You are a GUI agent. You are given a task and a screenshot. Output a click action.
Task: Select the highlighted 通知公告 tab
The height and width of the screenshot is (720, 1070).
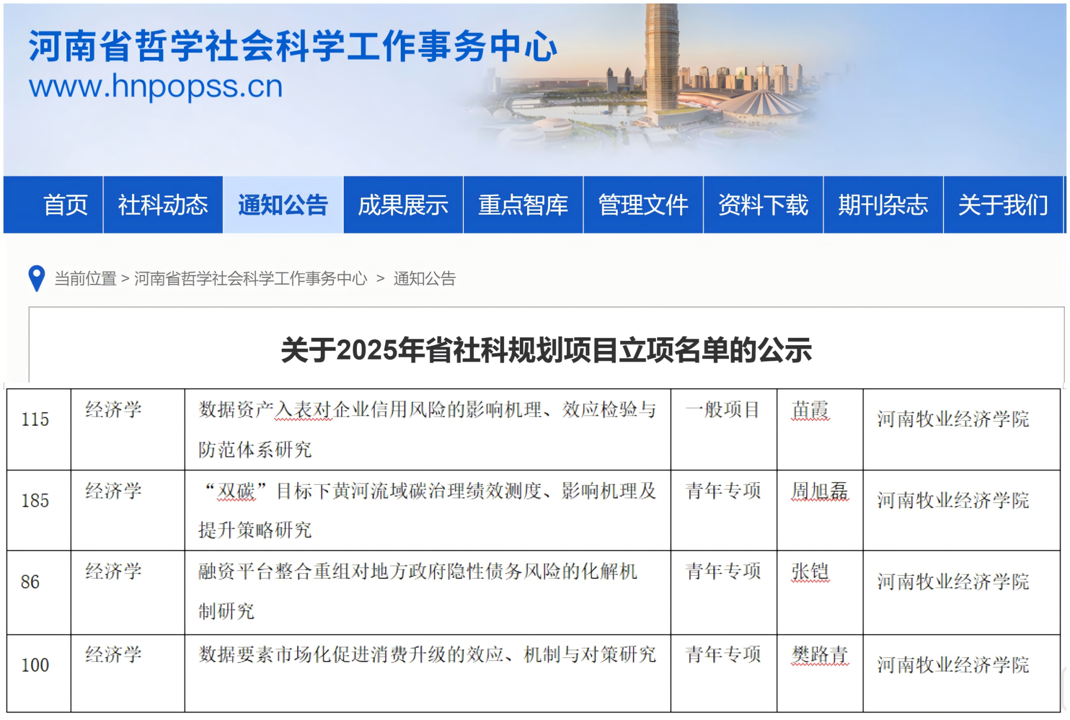[x=283, y=204]
